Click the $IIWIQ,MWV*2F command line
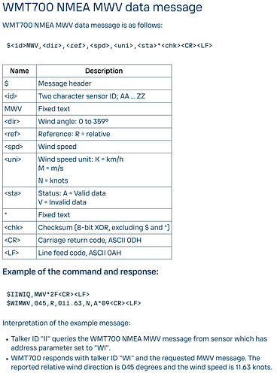Screen dimensions: 277x376 (48, 294)
